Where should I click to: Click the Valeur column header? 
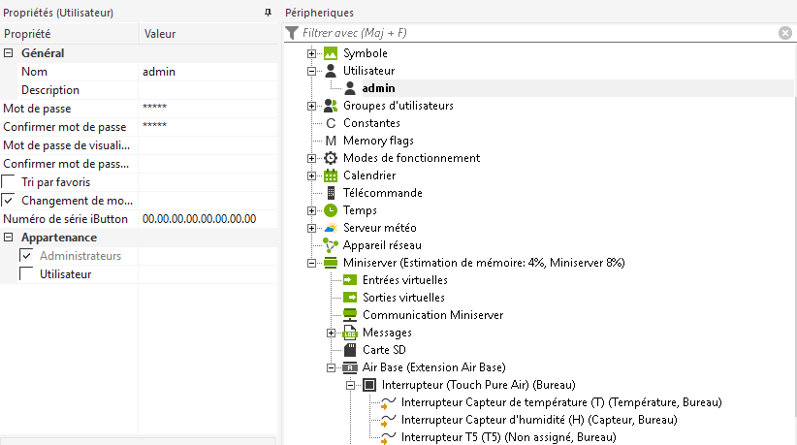pos(207,34)
